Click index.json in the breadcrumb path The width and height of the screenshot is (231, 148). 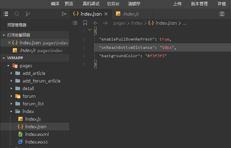click(166, 23)
